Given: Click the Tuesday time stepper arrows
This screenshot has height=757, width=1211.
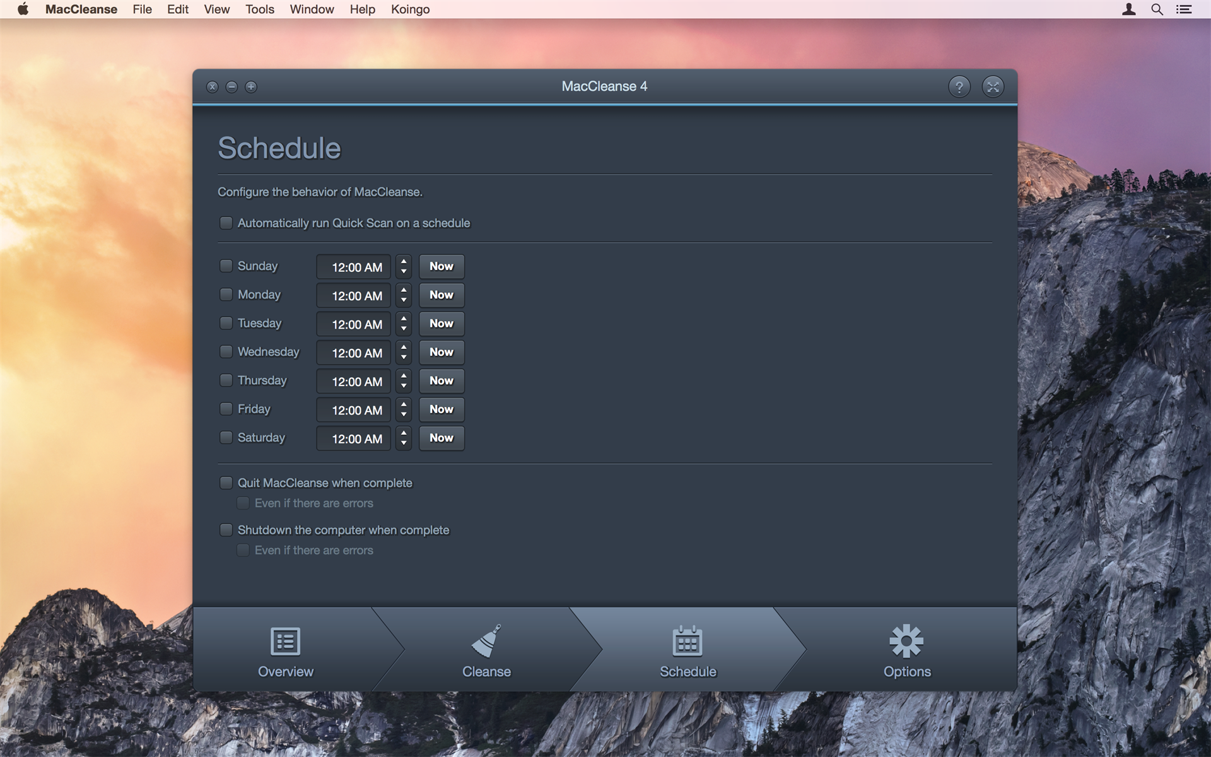Looking at the screenshot, I should (x=404, y=324).
